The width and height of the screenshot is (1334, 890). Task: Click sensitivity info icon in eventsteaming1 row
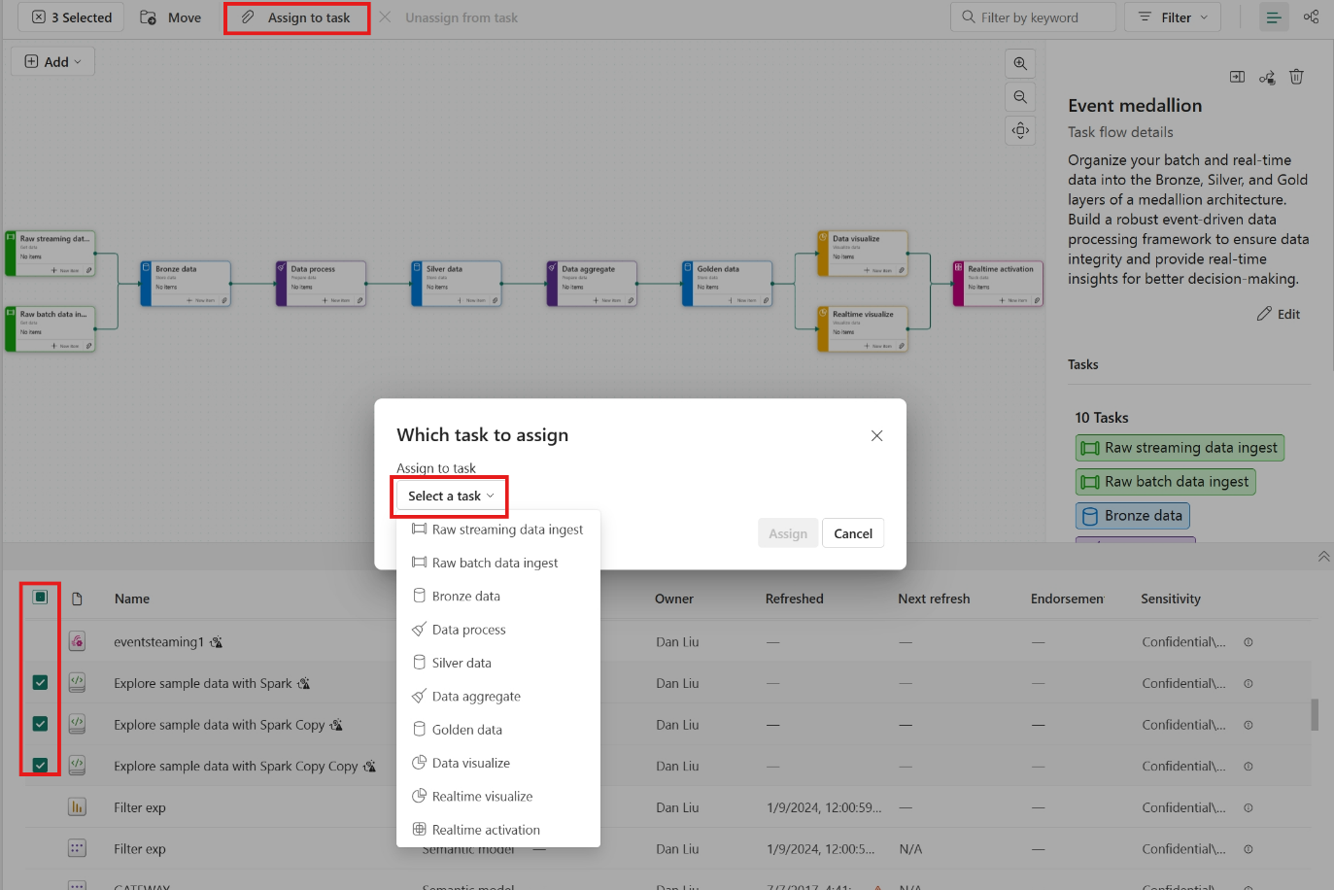coord(1248,642)
